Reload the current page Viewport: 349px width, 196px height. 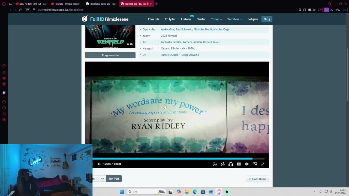20,10
